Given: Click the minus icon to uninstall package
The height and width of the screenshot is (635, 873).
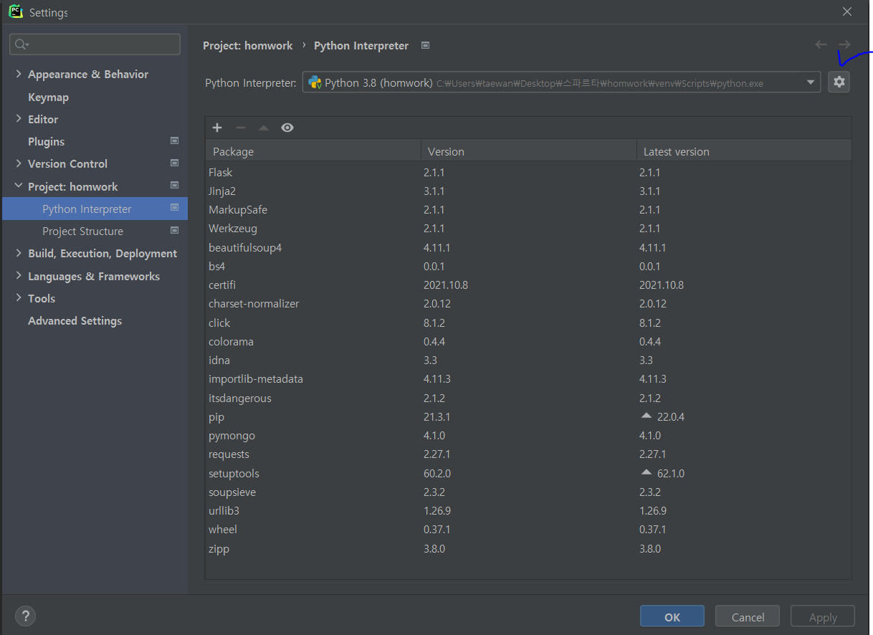Looking at the screenshot, I should pyautogui.click(x=241, y=128).
